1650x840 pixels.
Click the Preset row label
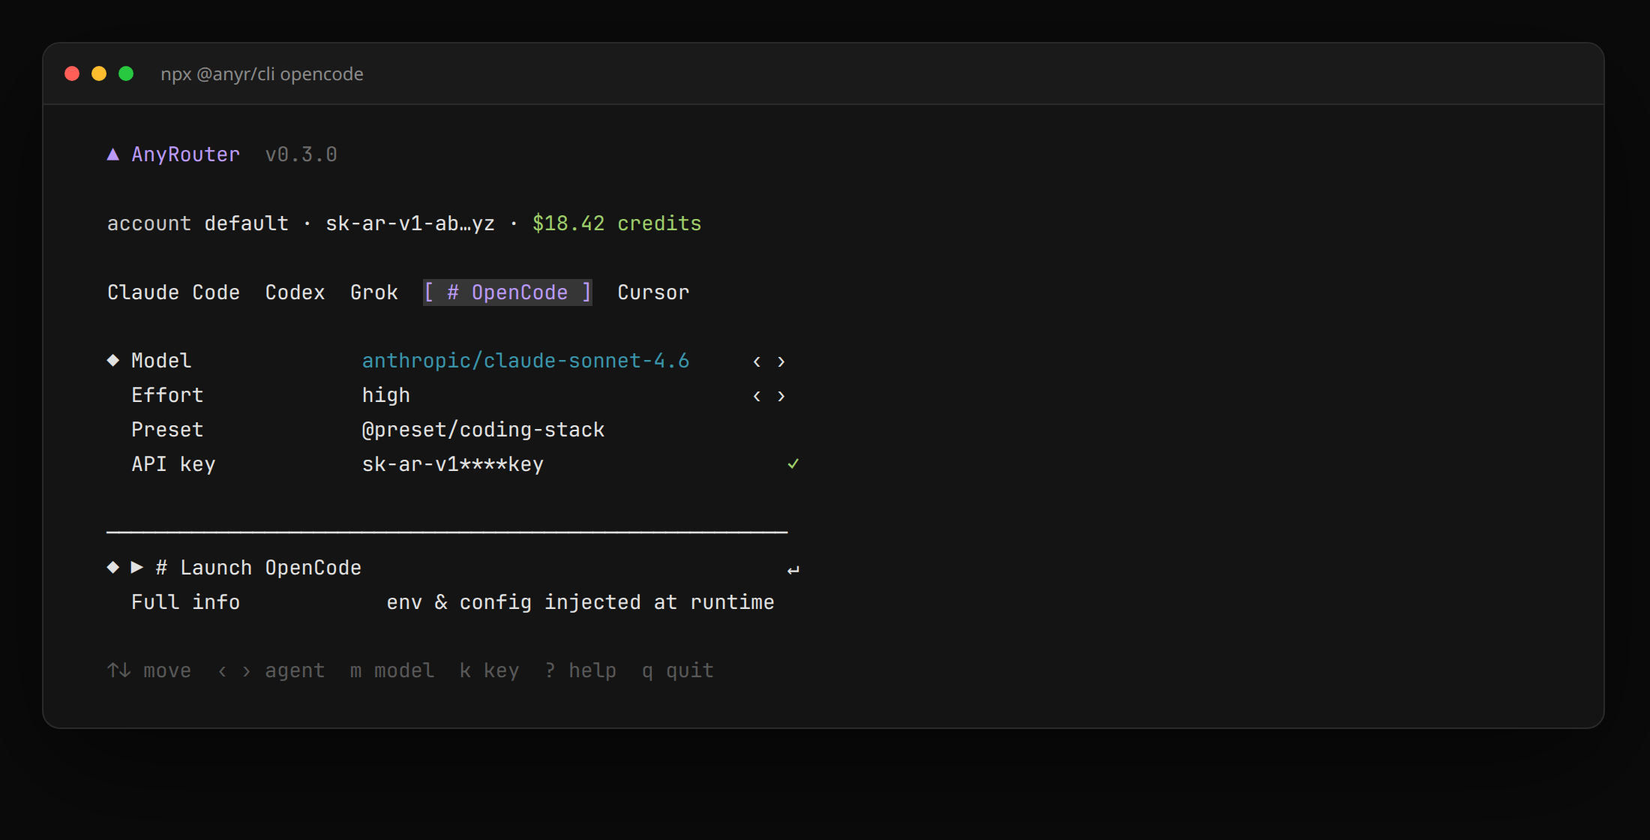[167, 430]
